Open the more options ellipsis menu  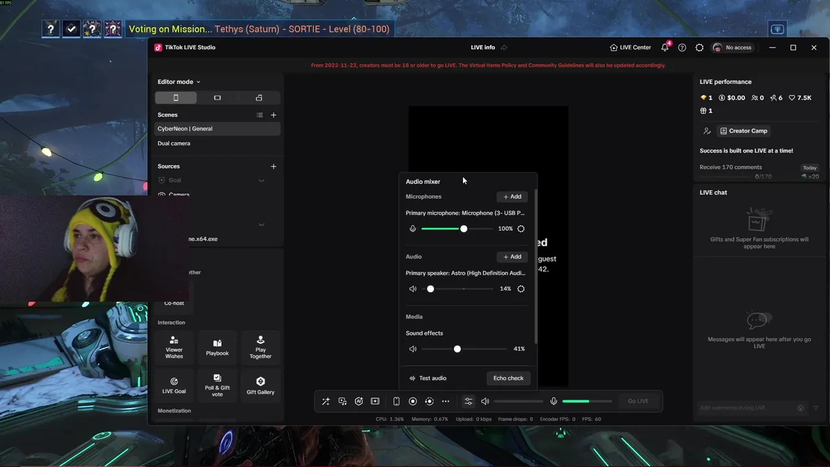445,401
